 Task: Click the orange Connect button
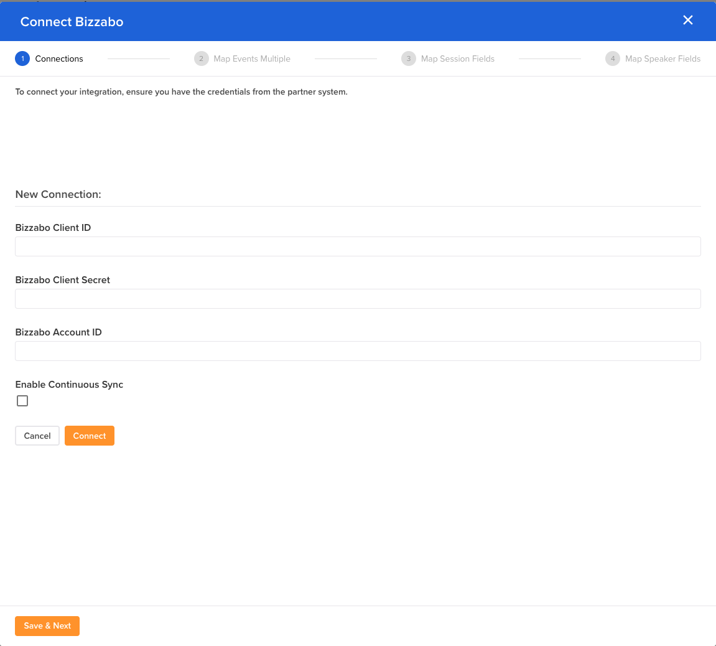tap(90, 436)
